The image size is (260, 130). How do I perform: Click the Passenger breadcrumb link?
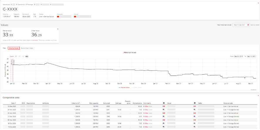[30, 4]
